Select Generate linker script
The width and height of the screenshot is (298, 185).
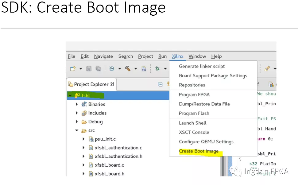[202, 66]
